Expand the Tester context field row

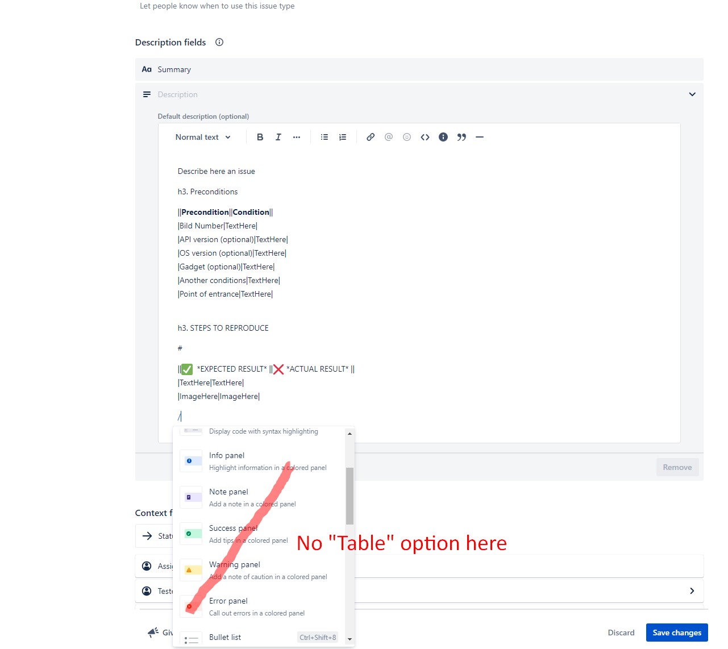point(692,590)
